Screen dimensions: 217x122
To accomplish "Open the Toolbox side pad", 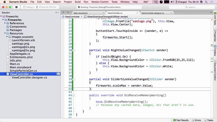I will 215,50.
